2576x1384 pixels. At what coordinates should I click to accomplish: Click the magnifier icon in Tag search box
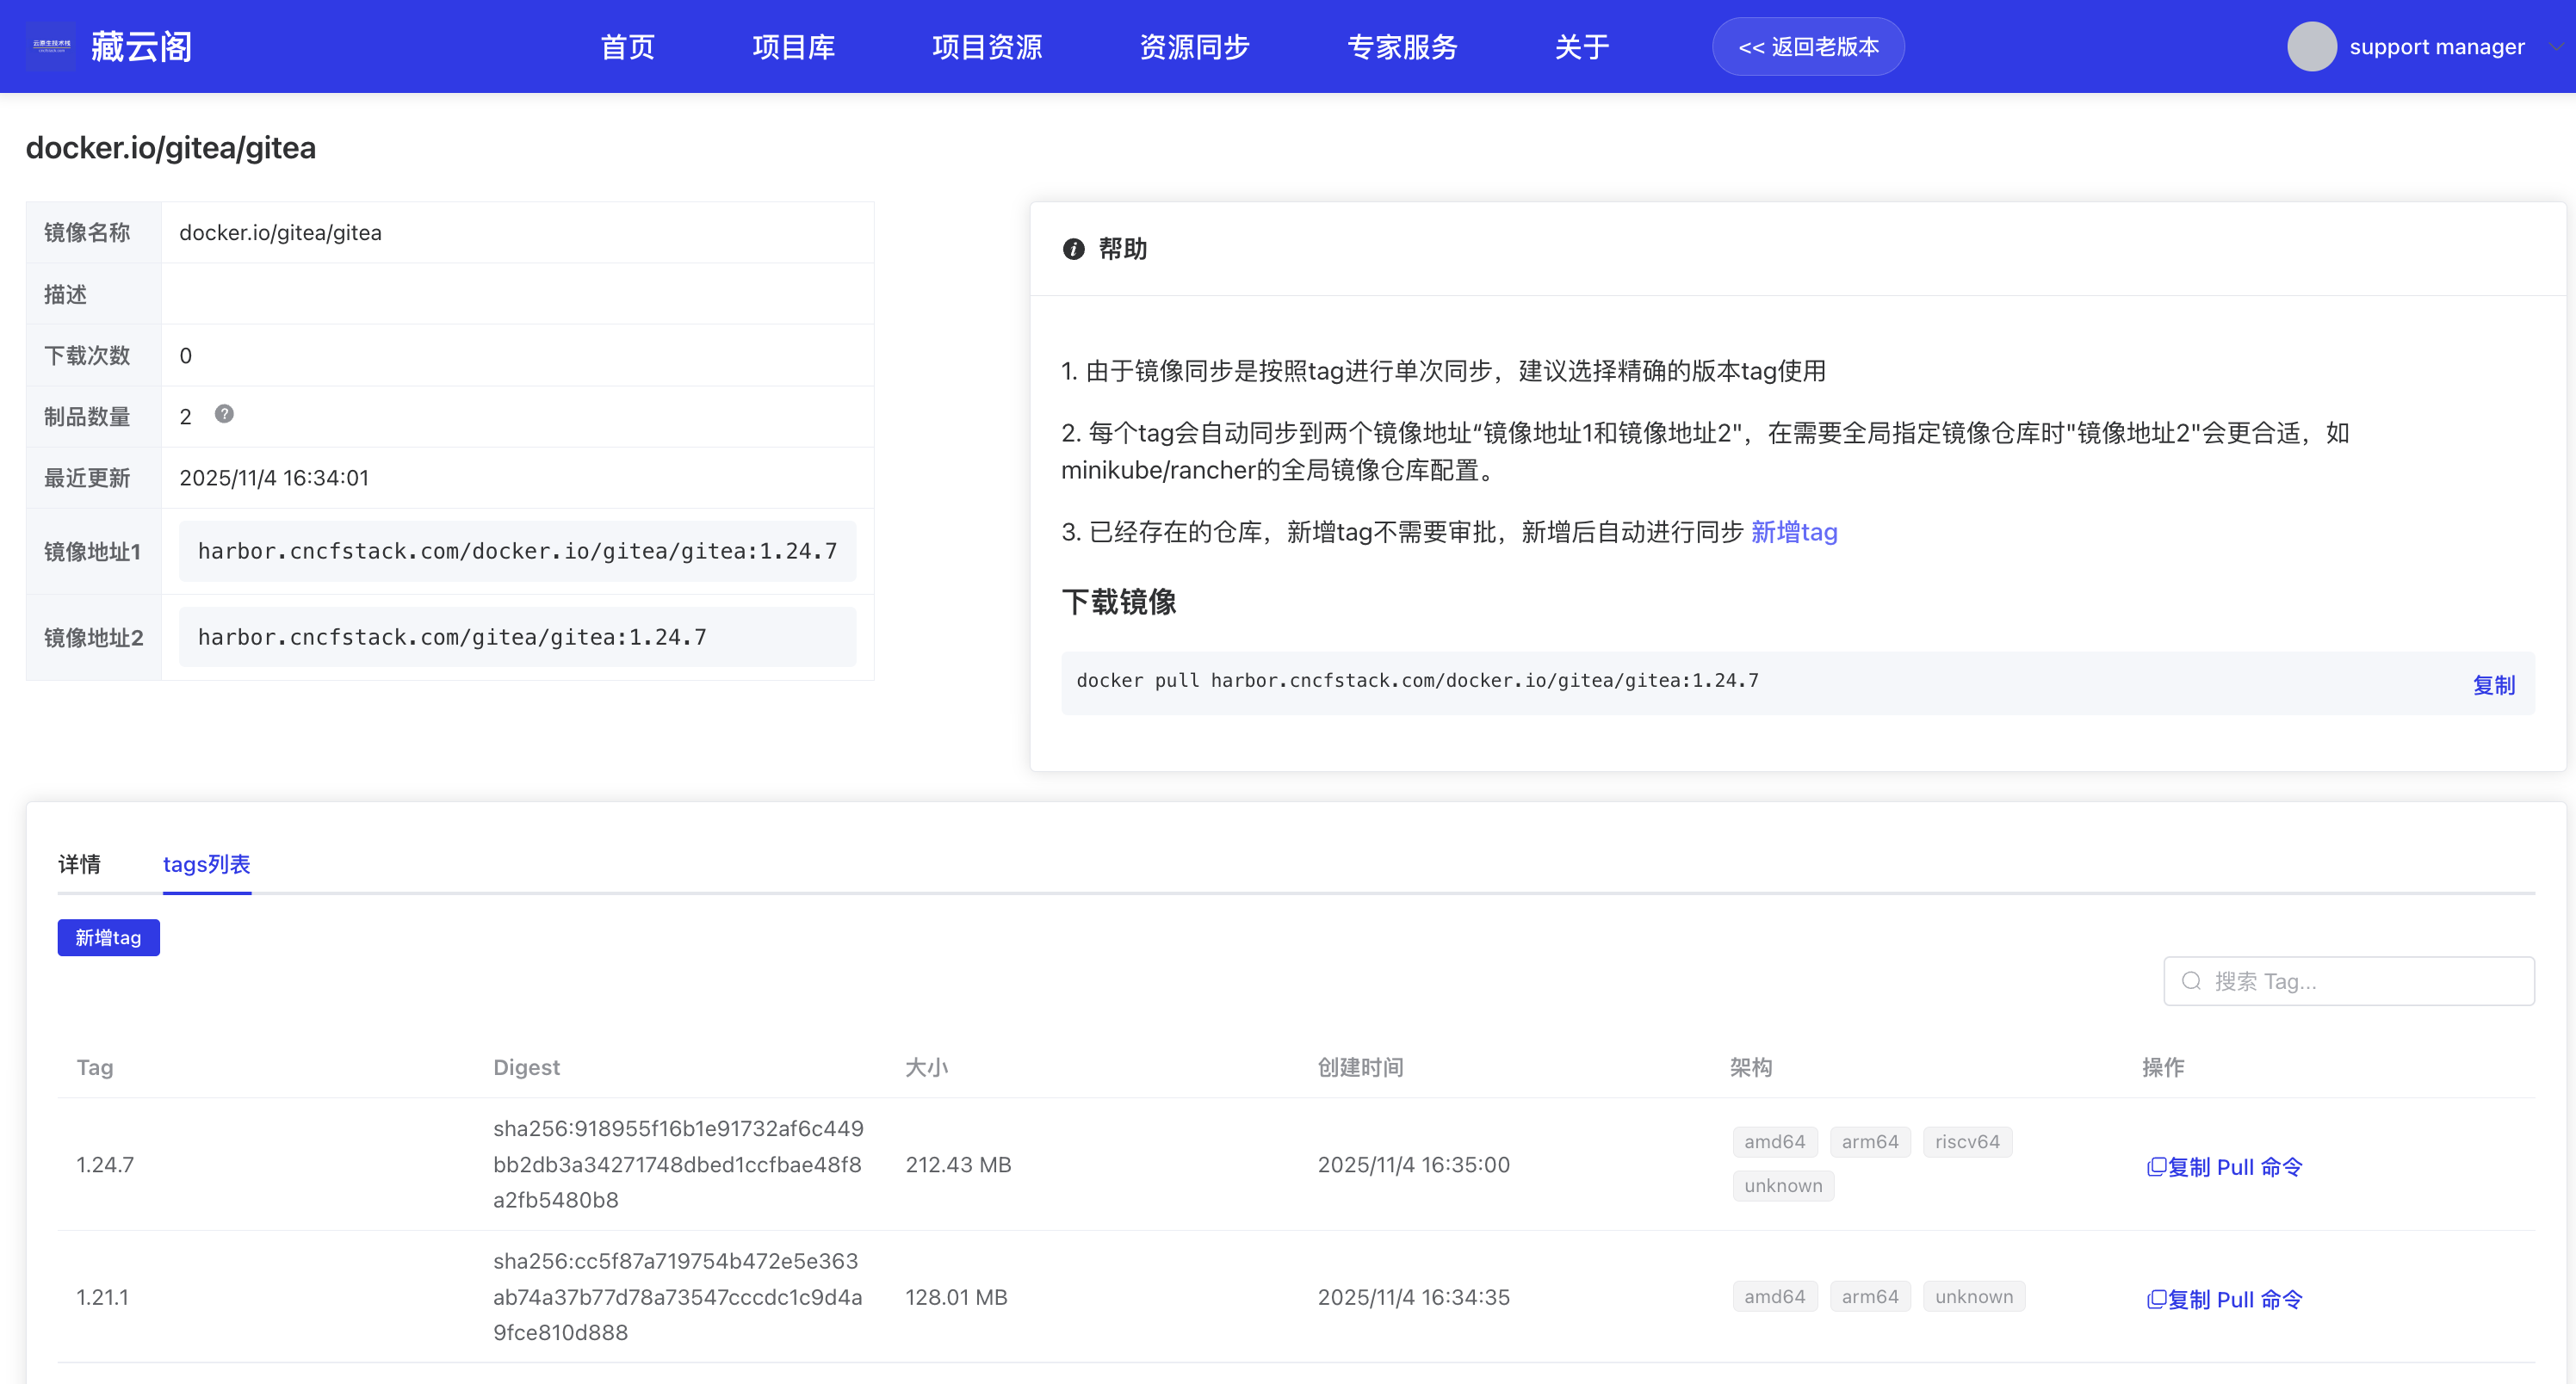(2190, 981)
